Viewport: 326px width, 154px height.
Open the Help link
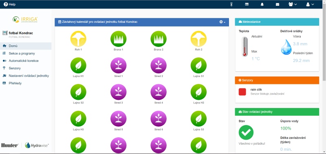(9, 4)
